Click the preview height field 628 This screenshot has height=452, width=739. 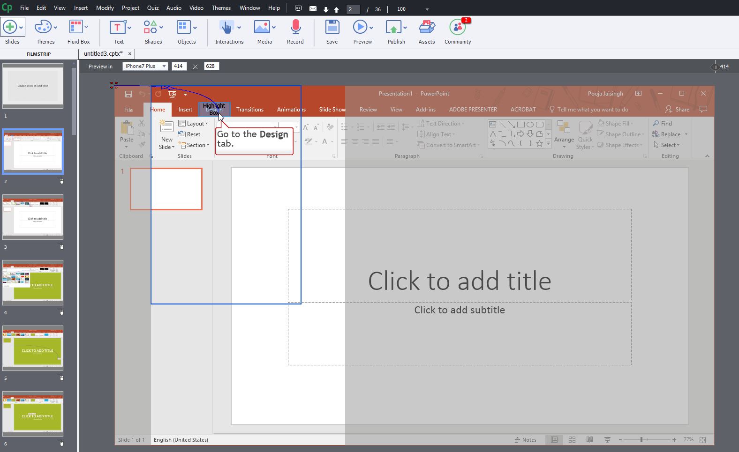click(x=211, y=66)
